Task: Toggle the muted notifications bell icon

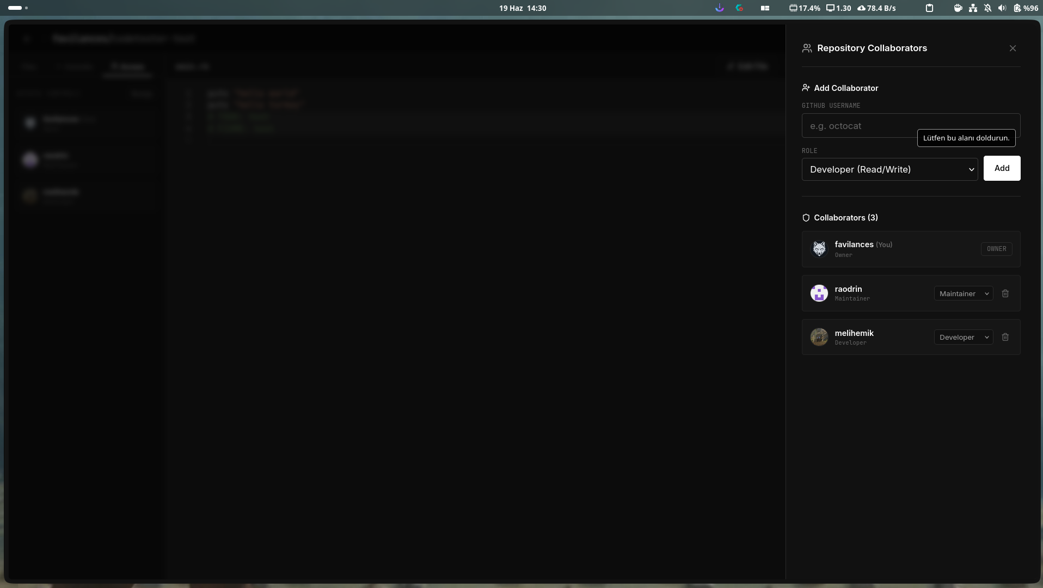Action: [987, 8]
